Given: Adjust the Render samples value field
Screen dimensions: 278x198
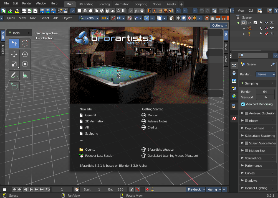Looking at the screenshot, I should click(265, 92).
